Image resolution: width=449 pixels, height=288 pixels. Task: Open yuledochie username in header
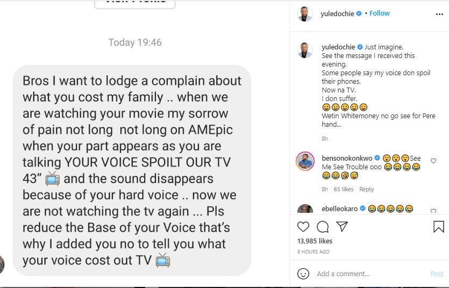(337, 13)
